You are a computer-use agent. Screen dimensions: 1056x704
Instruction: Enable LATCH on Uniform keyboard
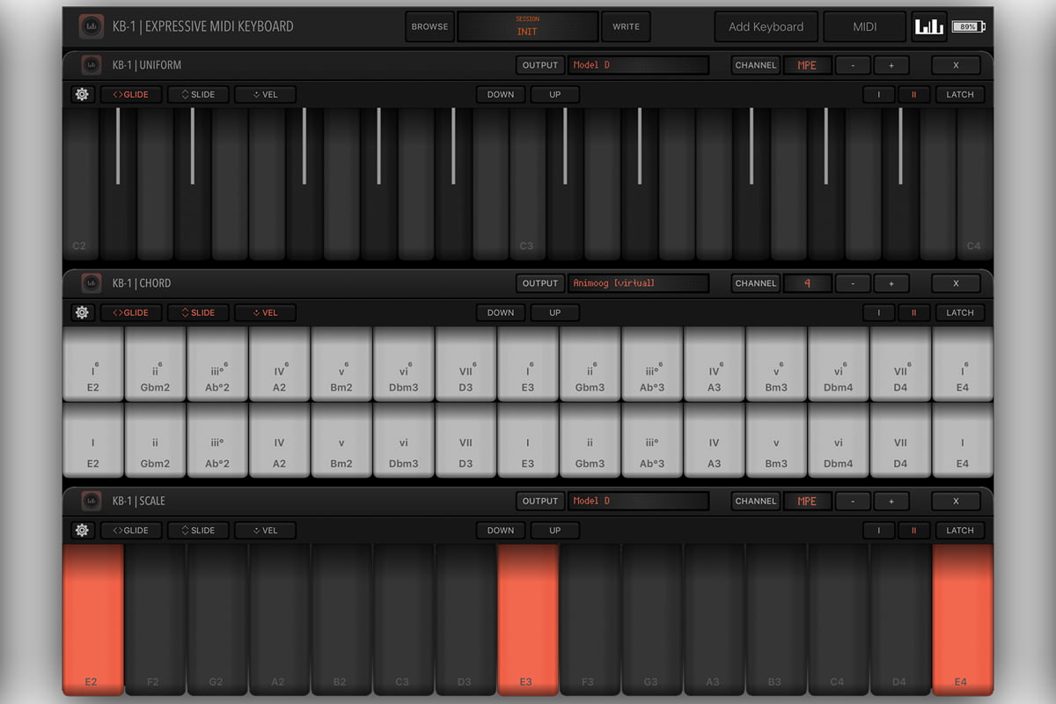(x=960, y=94)
